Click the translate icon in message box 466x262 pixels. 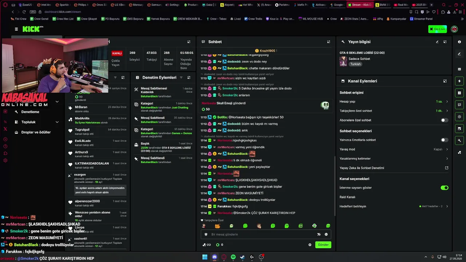point(319,234)
